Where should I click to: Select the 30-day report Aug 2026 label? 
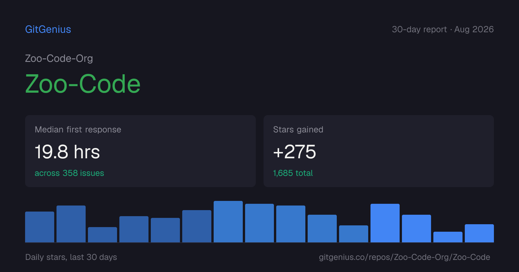443,29
